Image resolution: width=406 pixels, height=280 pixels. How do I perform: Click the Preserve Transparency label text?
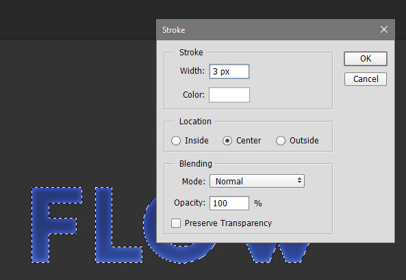228,223
